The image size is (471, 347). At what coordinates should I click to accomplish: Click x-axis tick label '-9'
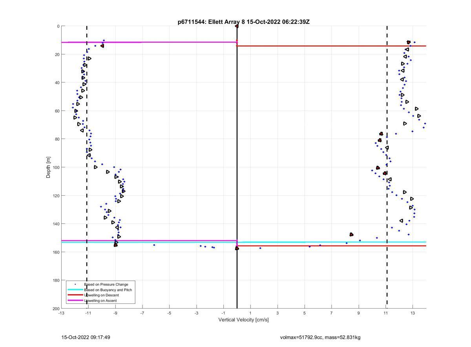coord(115,313)
